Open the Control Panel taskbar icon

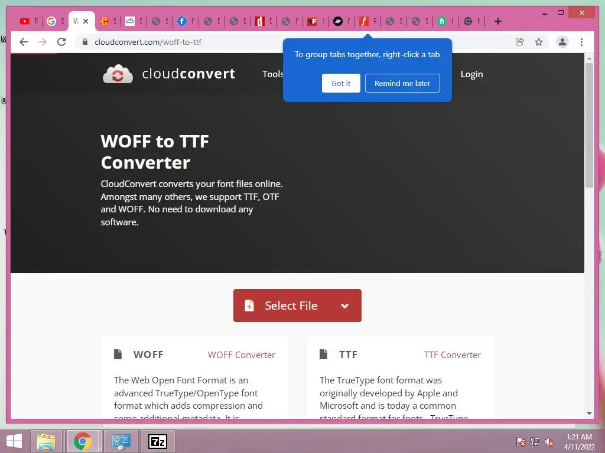point(121,441)
